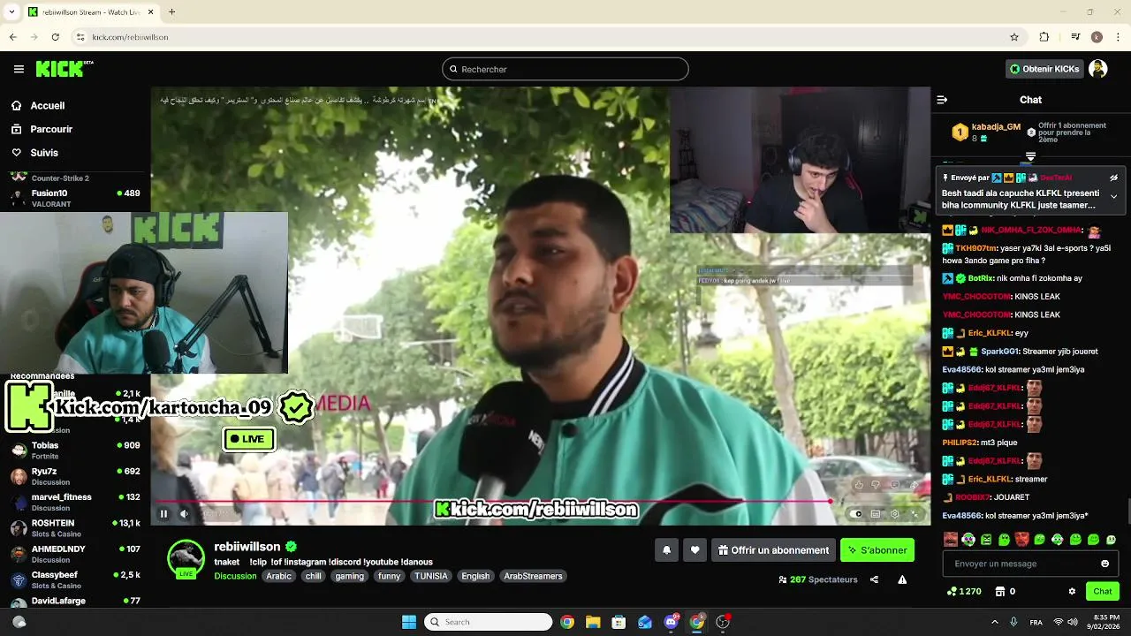Screen dimensions: 1131x636
Task: Click kabadja_GM on the gift leaderboard
Action: [996, 127]
